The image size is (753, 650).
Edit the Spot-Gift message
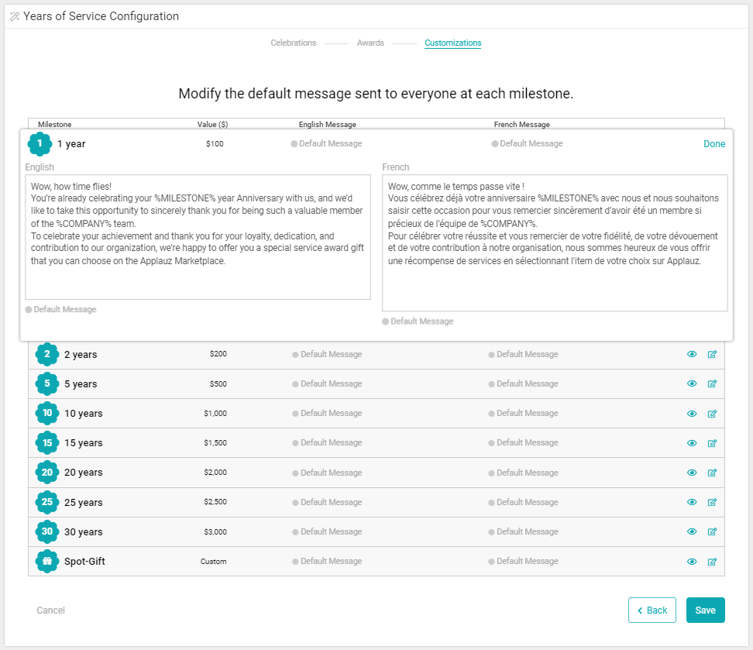(x=712, y=562)
